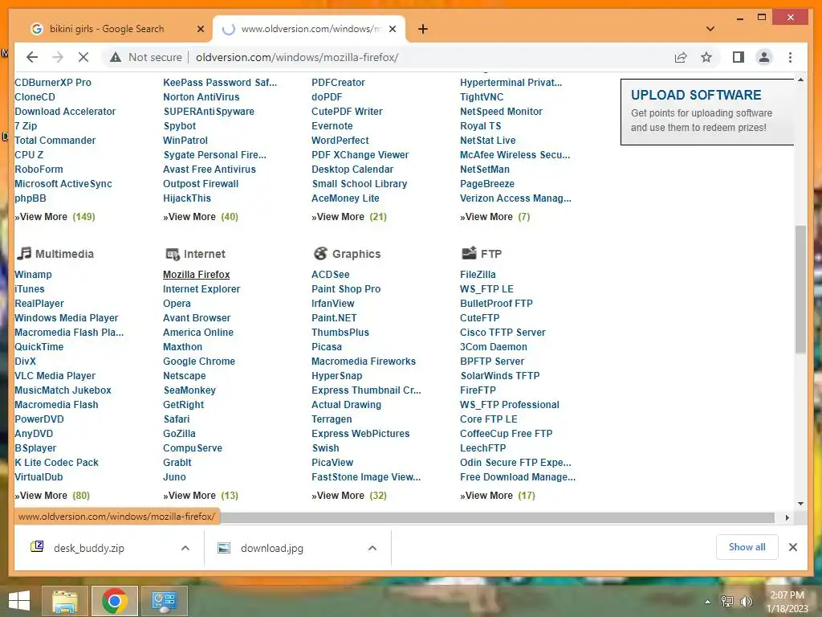Open the side panel icon
Viewport: 822px width, 617px height.
click(x=739, y=57)
